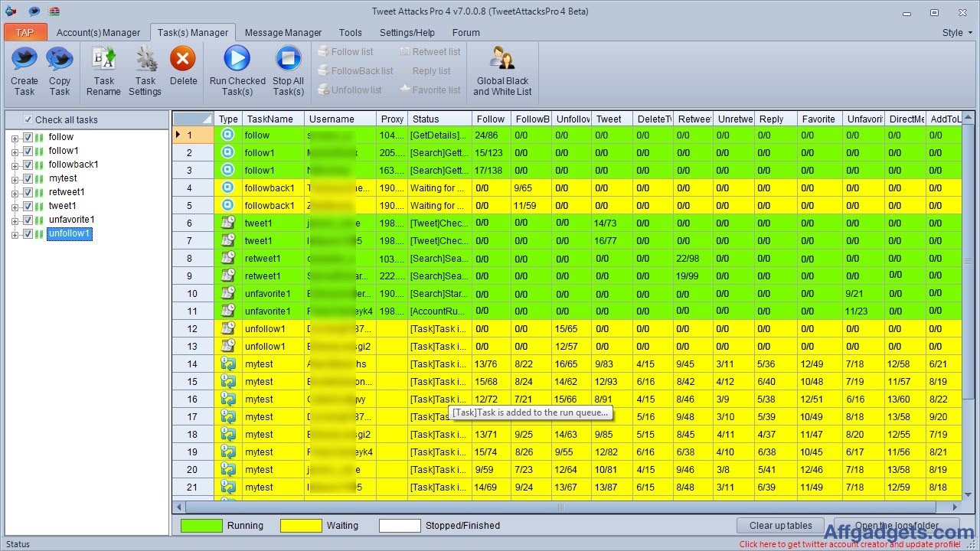The image size is (980, 551).
Task: Click the white Stopped/Finished legend swatch
Action: point(400,526)
